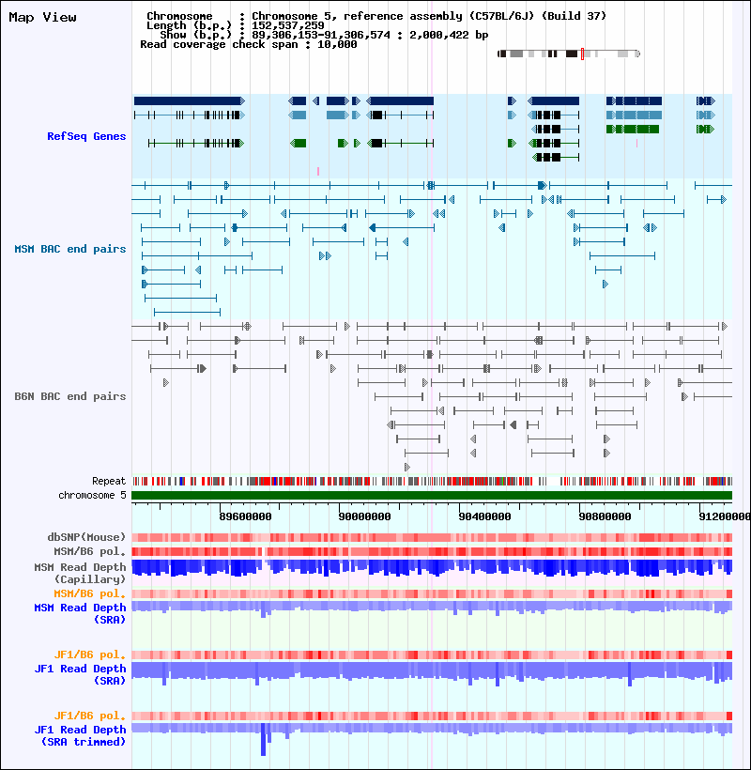Click ruler position 89600000

click(245, 516)
